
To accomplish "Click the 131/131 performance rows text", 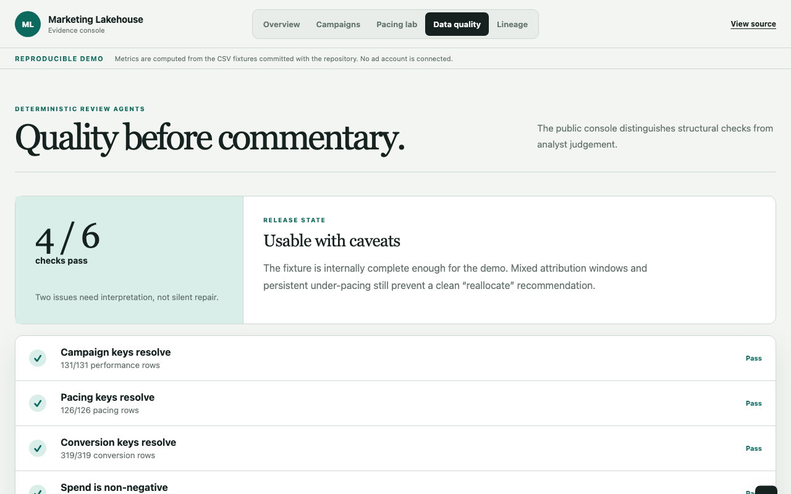I will tap(110, 366).
